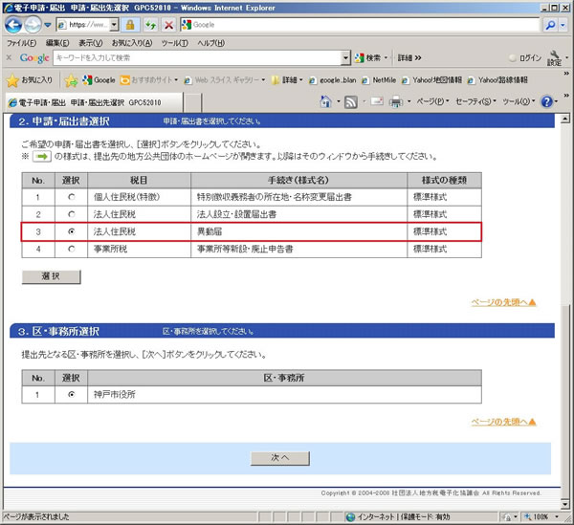Click the green arrow icon in the note
The width and height of the screenshot is (574, 525).
click(42, 157)
